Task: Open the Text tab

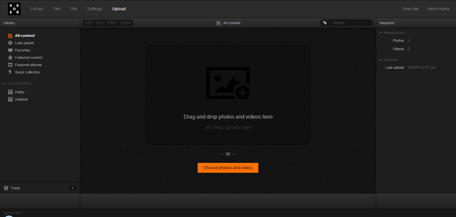Action: pyautogui.click(x=56, y=9)
